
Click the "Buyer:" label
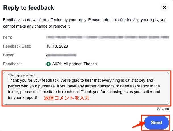click(9, 55)
